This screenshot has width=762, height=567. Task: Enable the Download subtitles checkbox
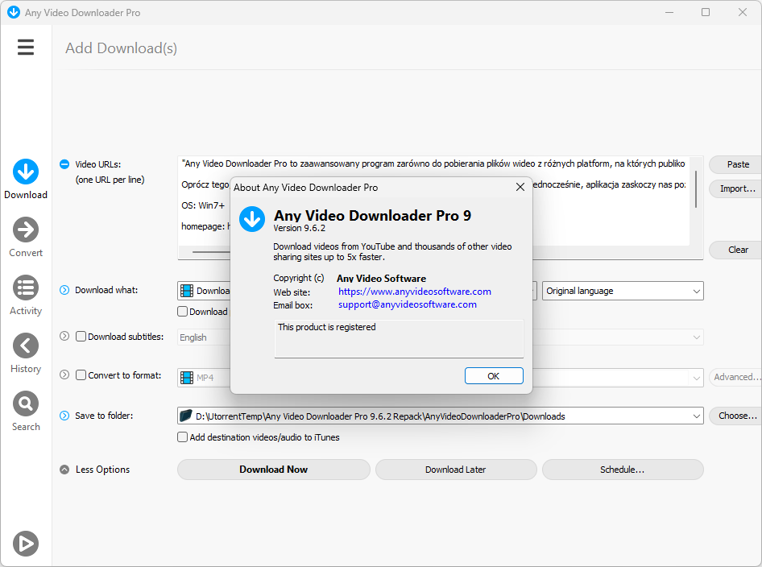click(x=81, y=336)
